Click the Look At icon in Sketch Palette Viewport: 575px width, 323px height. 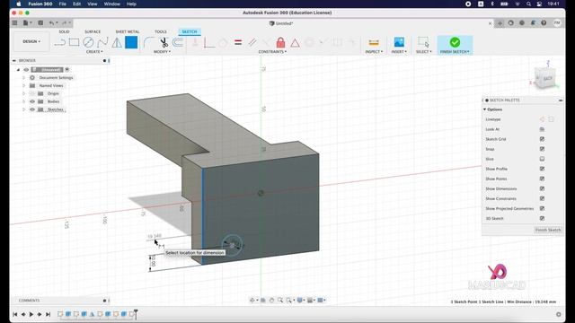point(542,129)
